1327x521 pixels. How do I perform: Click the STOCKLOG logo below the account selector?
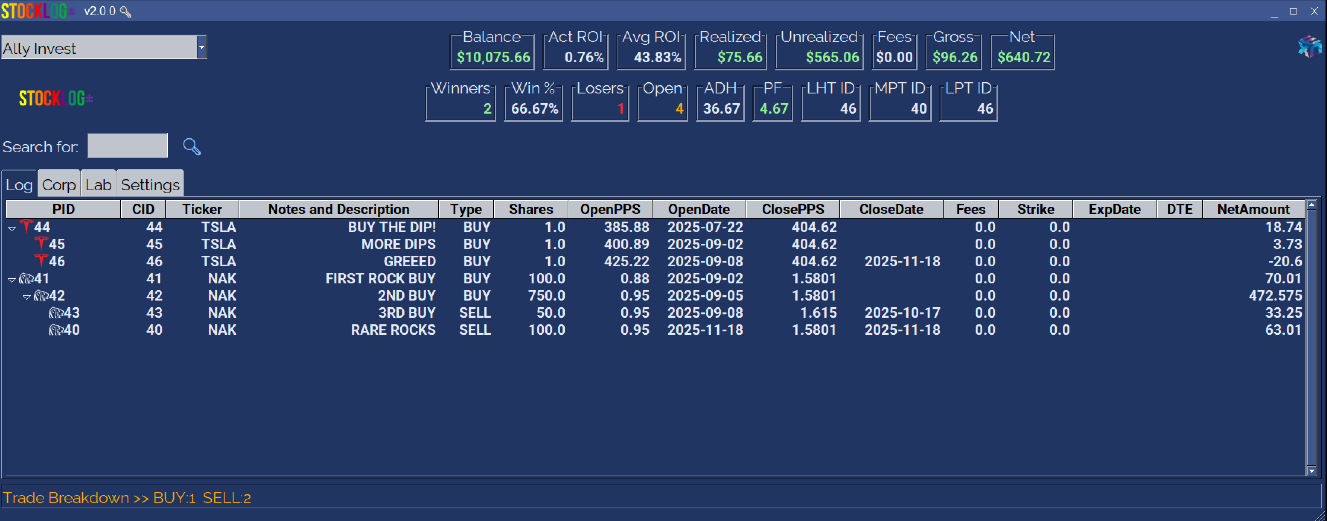(55, 98)
